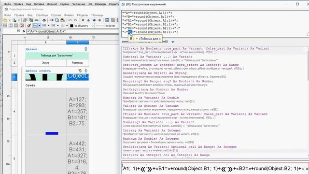Image resolution: width=309 pixels, height=174 pixels.
Task: Open the function list dropdown arrow in expression builder
Action: [173, 42]
